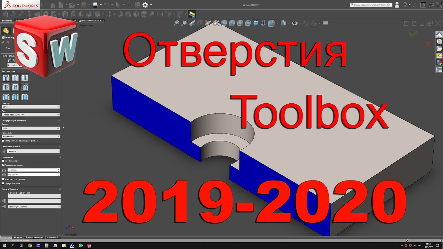Open the 'Насквозь' end condition dropdown

(x=33, y=151)
